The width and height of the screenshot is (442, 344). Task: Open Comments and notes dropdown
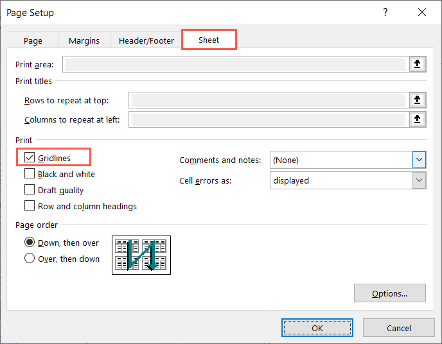(419, 160)
